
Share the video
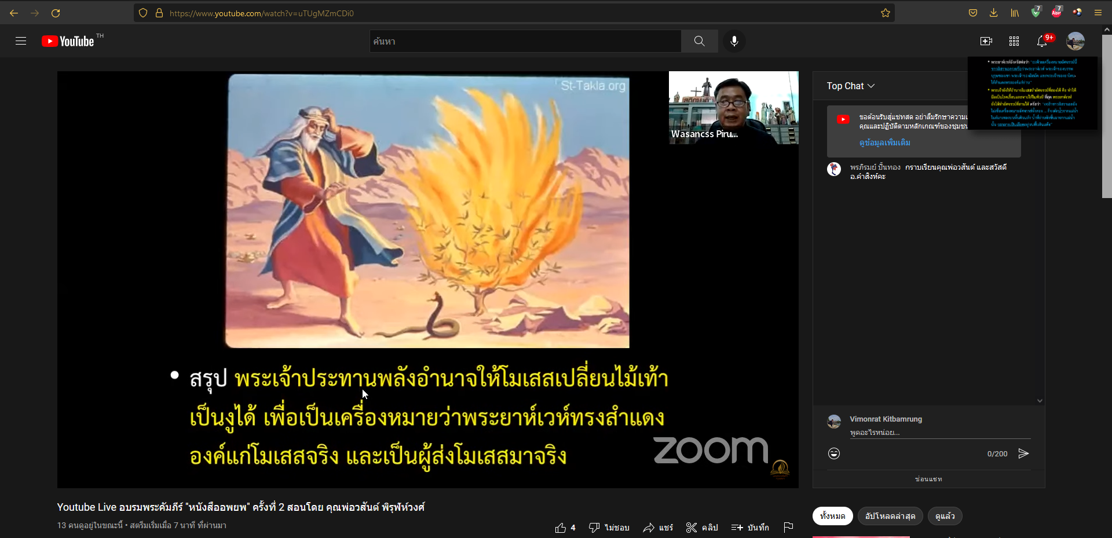click(658, 528)
